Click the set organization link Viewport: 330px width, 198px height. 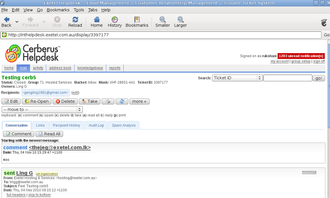point(47,174)
